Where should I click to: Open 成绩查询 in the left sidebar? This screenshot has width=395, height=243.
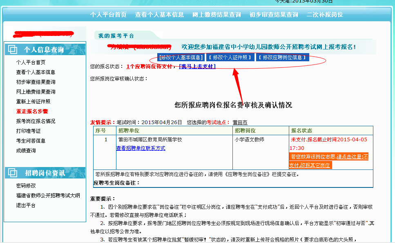pos(26,151)
